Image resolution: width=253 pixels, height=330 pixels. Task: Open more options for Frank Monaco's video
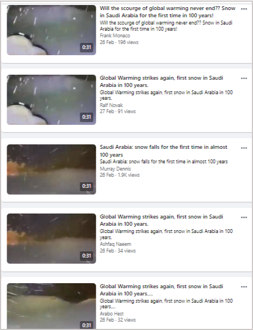244,9
